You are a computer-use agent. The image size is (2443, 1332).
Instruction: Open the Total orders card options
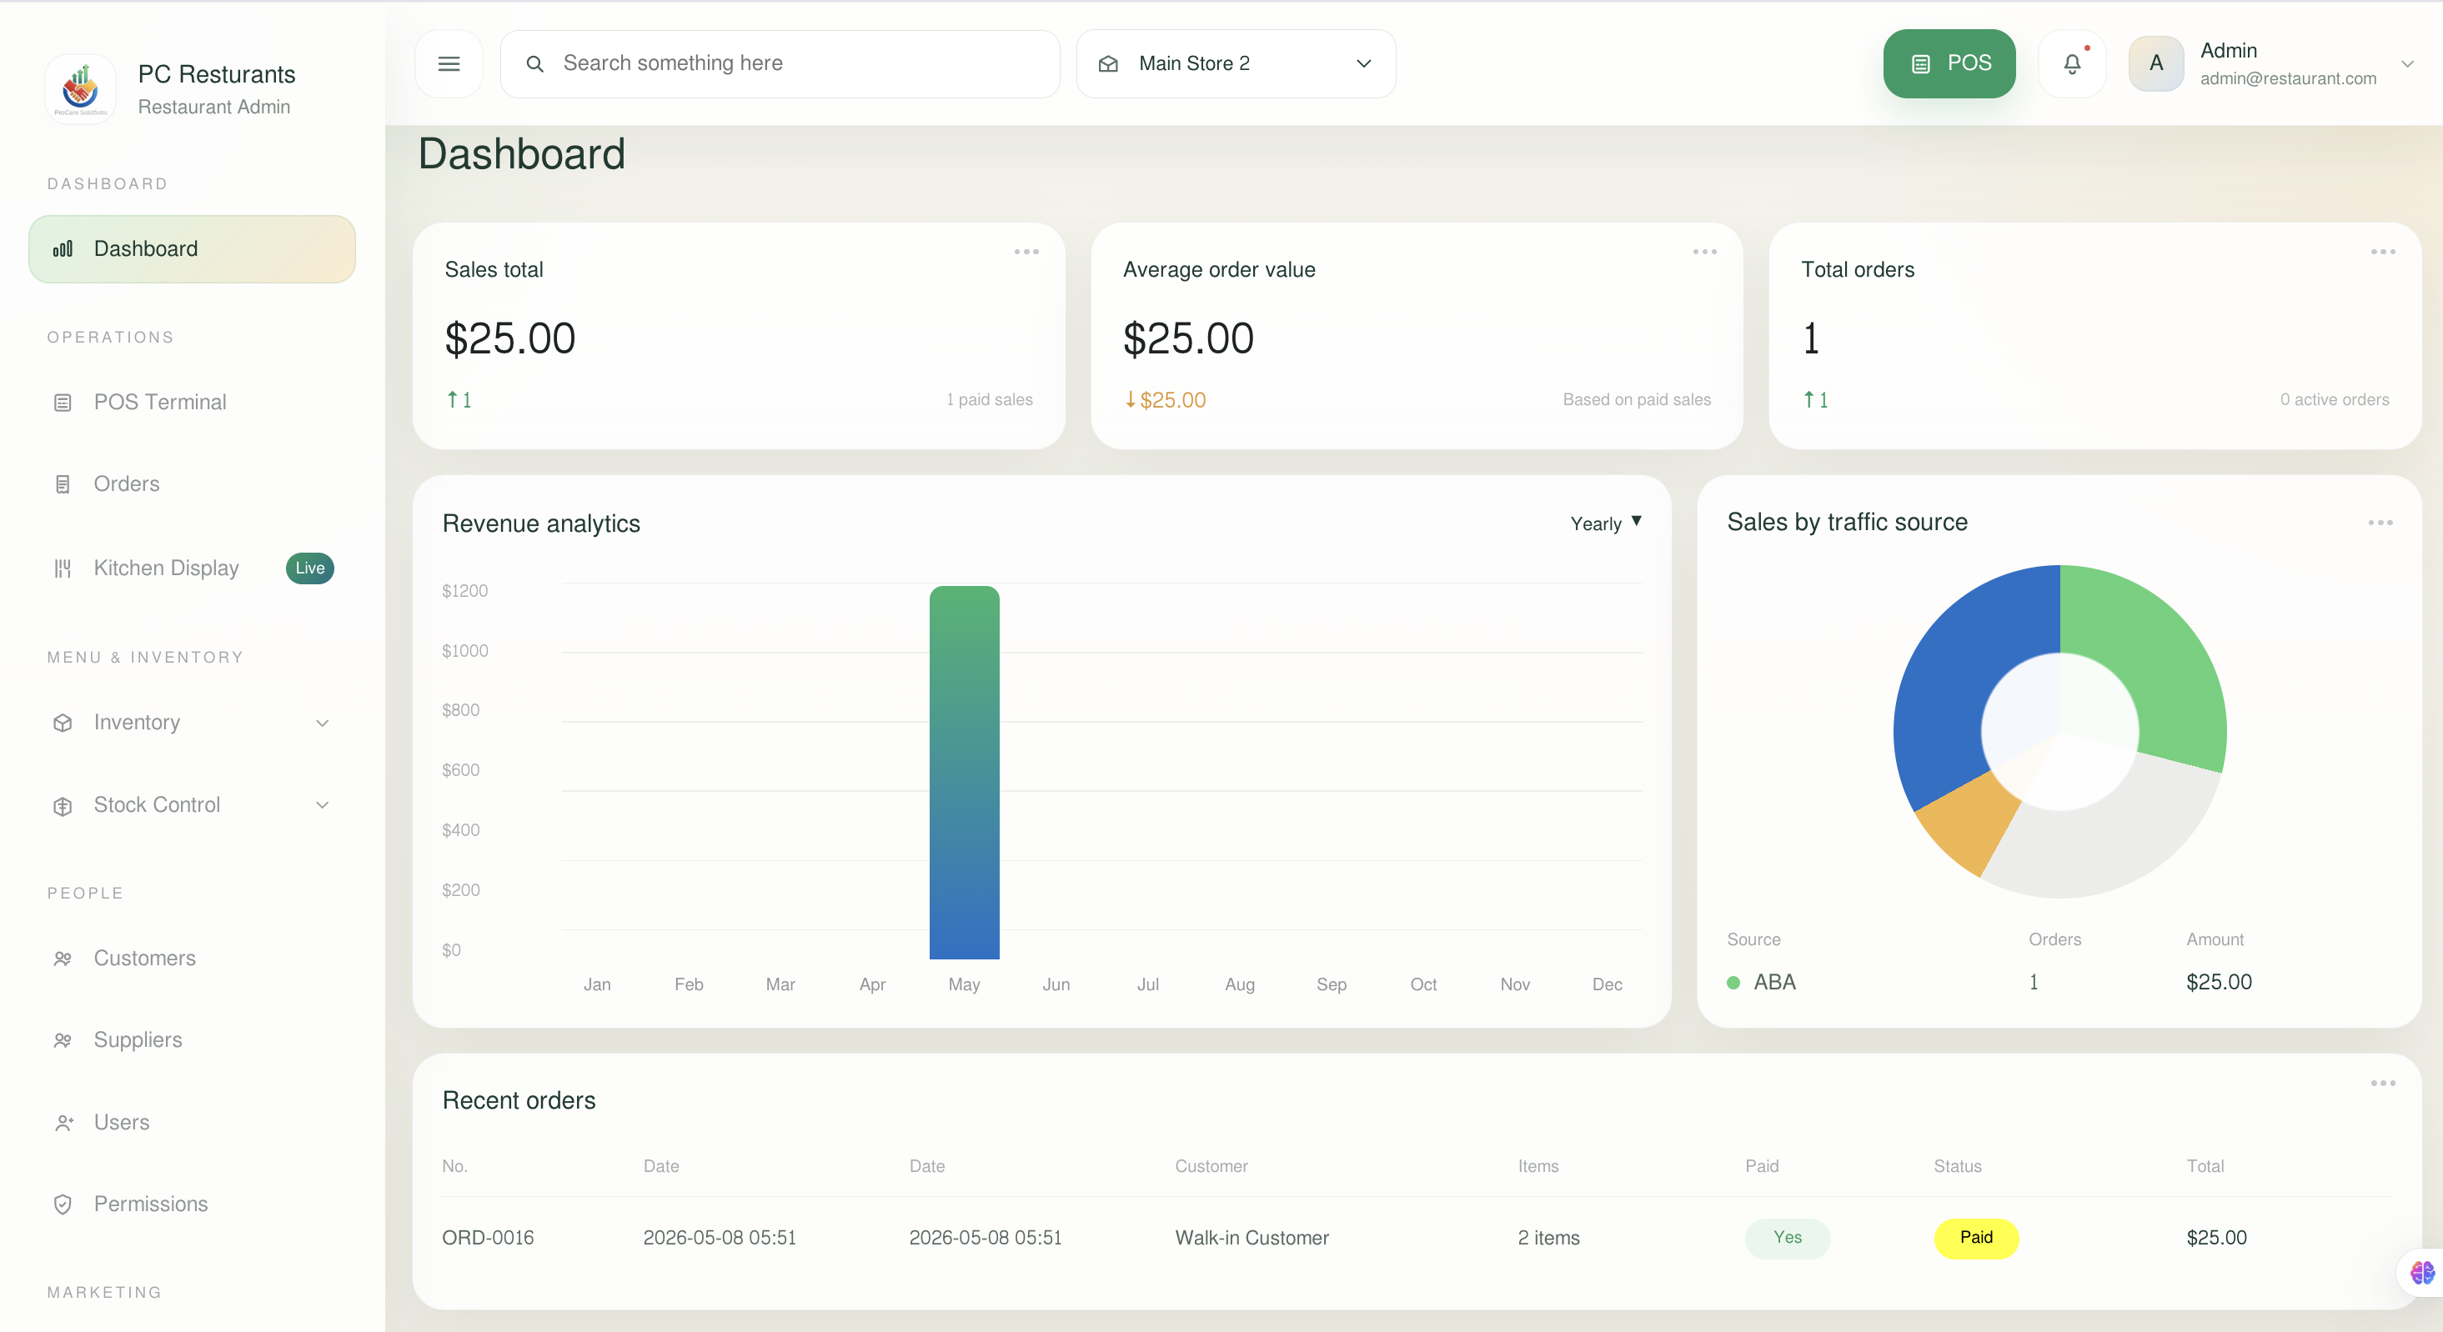(2382, 253)
